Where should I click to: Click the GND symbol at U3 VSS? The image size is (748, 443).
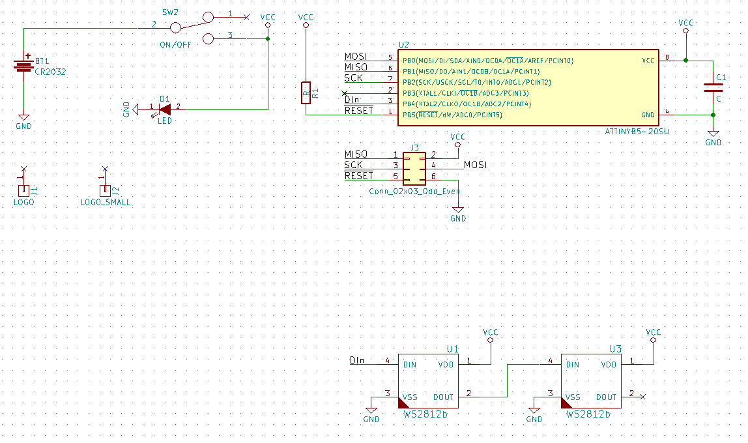coord(534,415)
